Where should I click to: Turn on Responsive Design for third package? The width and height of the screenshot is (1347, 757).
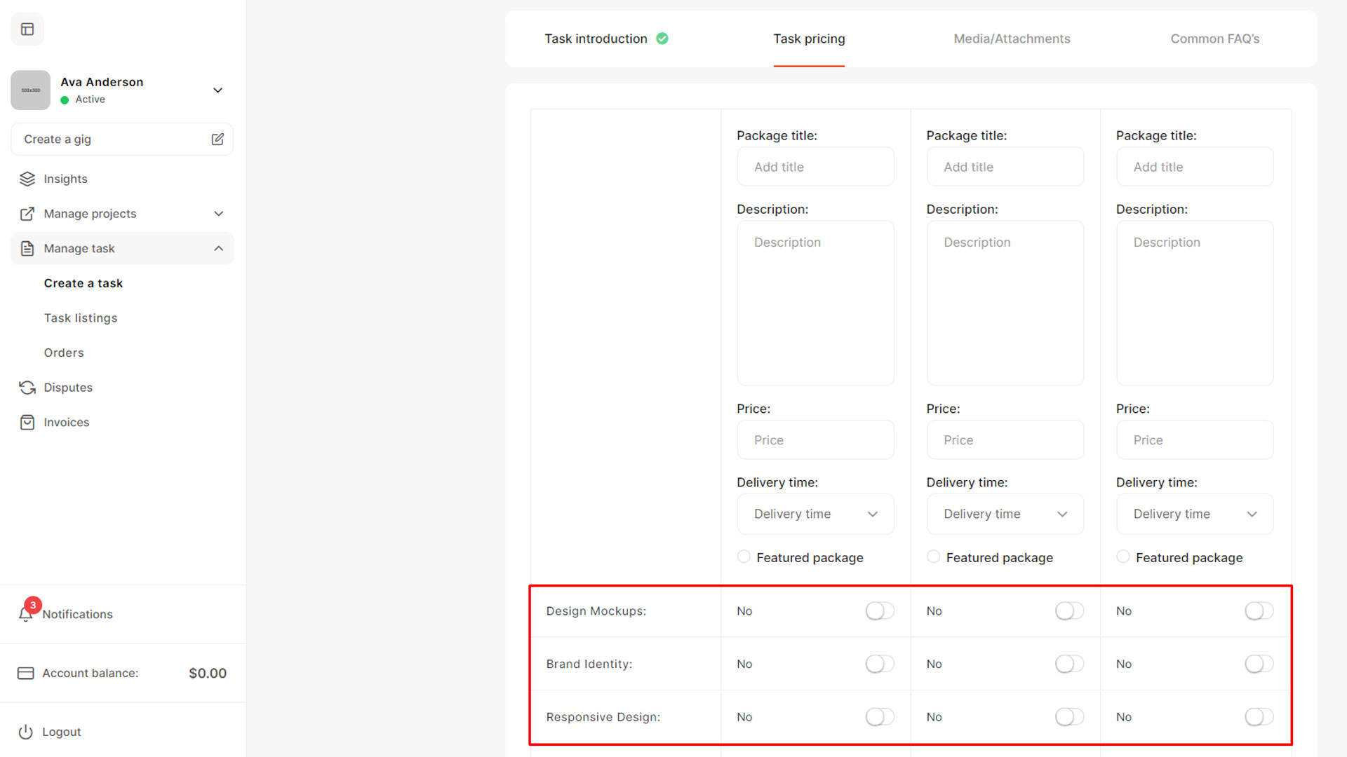click(x=1259, y=716)
